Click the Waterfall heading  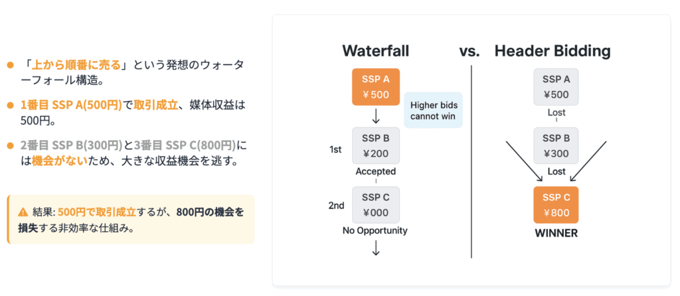375,51
